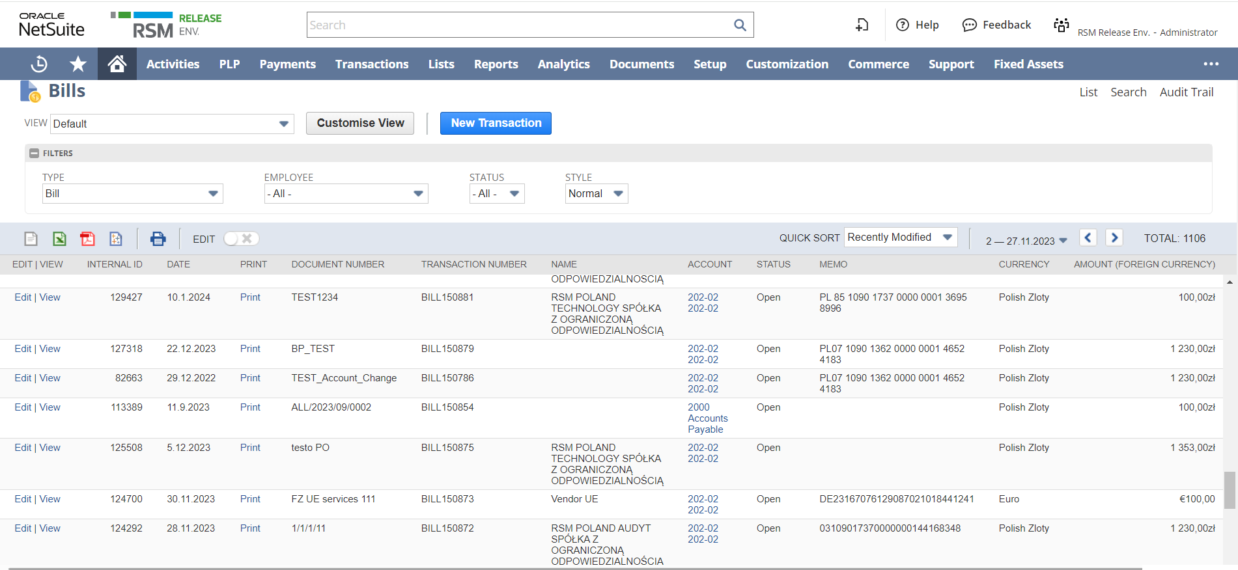Click the New Transaction button
1238x570 pixels.
pyautogui.click(x=496, y=123)
